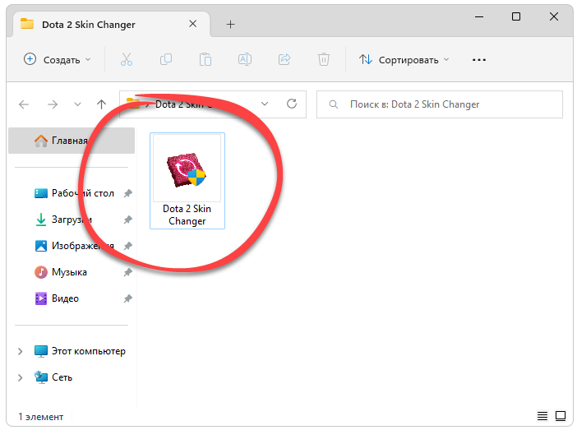Open the Создать new item menu
This screenshot has width=577, height=430.
pyautogui.click(x=57, y=60)
